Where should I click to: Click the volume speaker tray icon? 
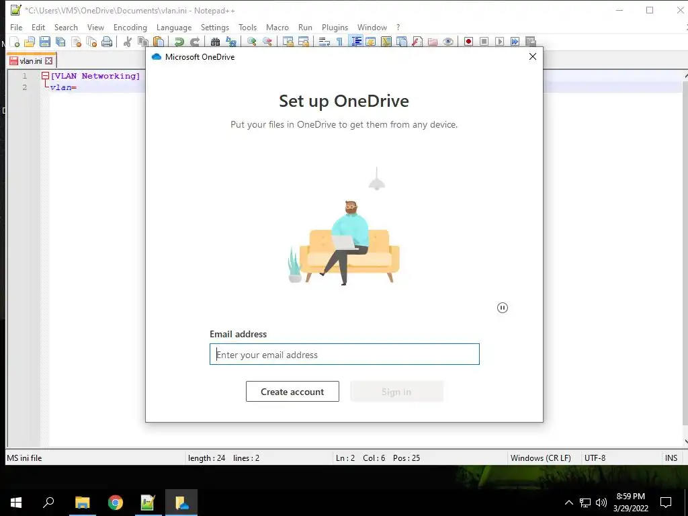click(x=601, y=503)
